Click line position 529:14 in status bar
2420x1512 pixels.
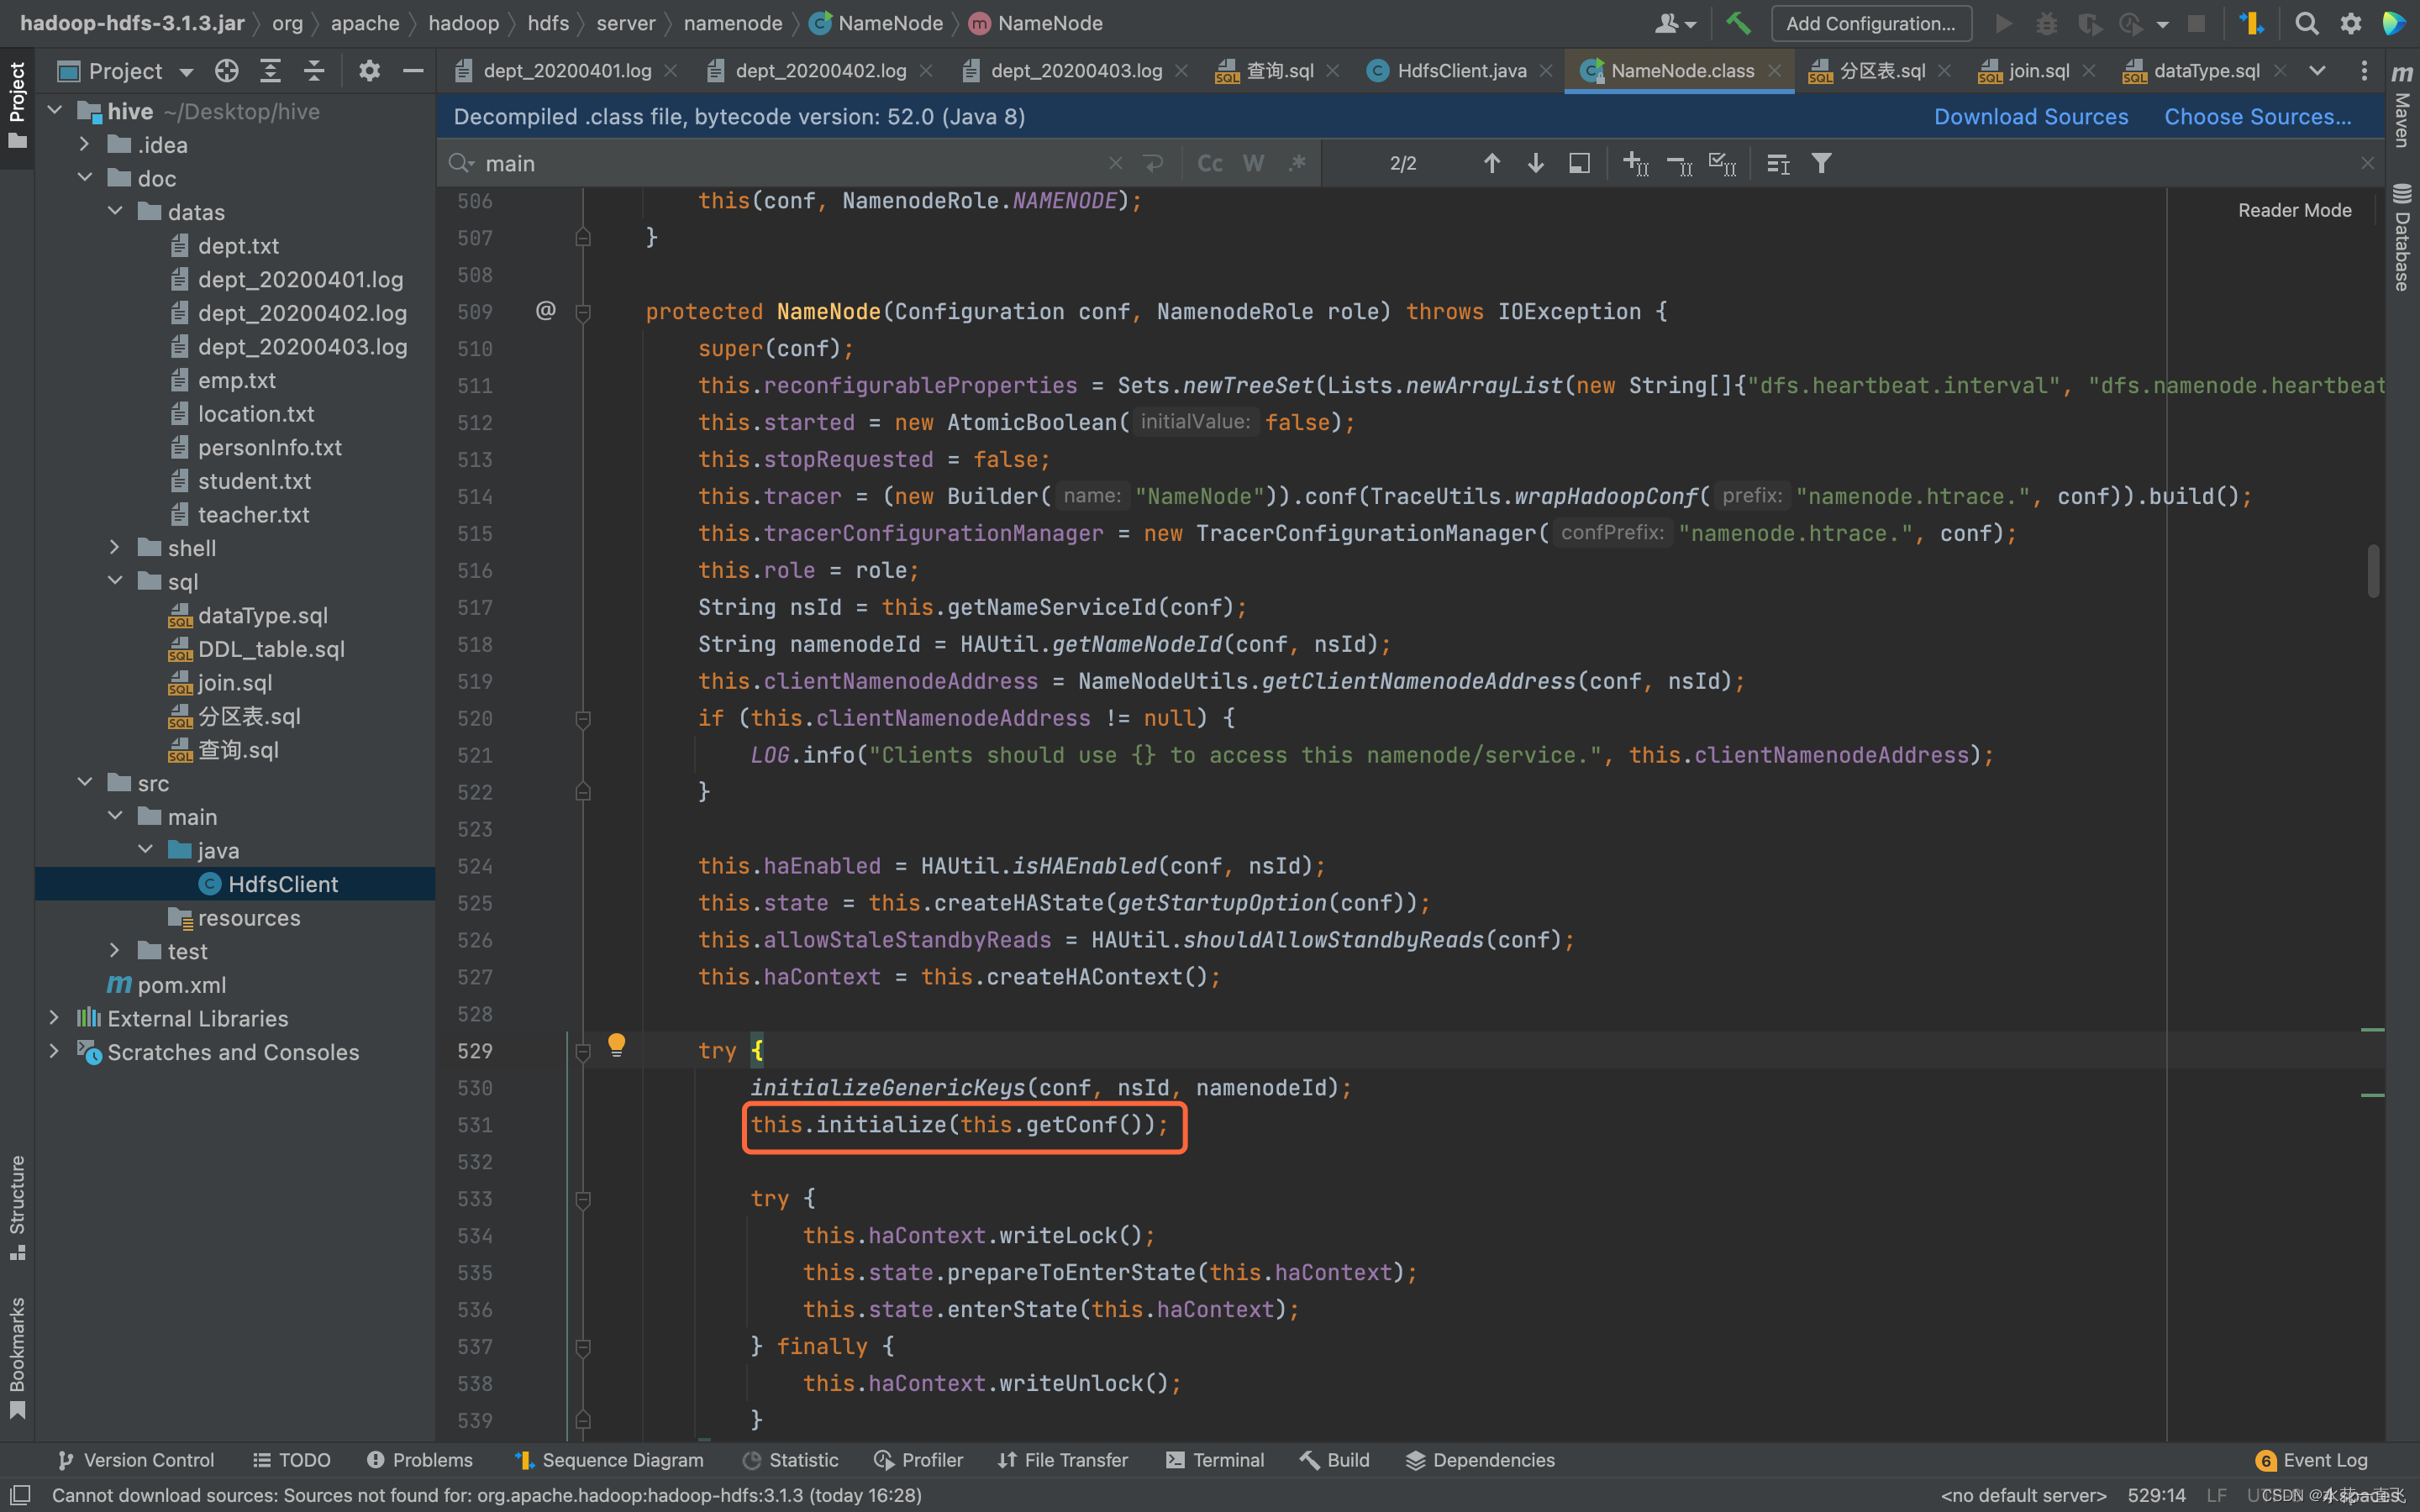coord(2156,1495)
